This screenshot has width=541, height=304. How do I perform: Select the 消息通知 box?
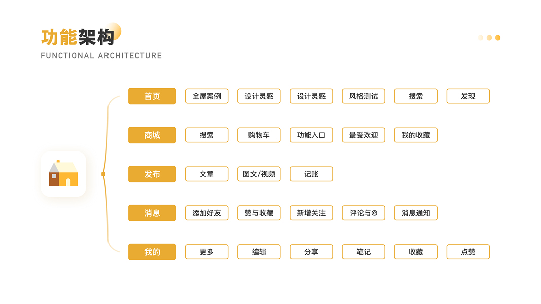coord(416,213)
